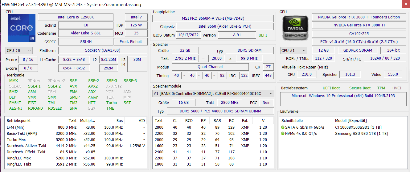Select the SRL4H SSPEC value

coord(85,42)
